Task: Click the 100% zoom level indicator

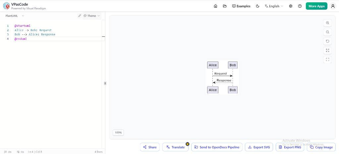Action: [118, 132]
